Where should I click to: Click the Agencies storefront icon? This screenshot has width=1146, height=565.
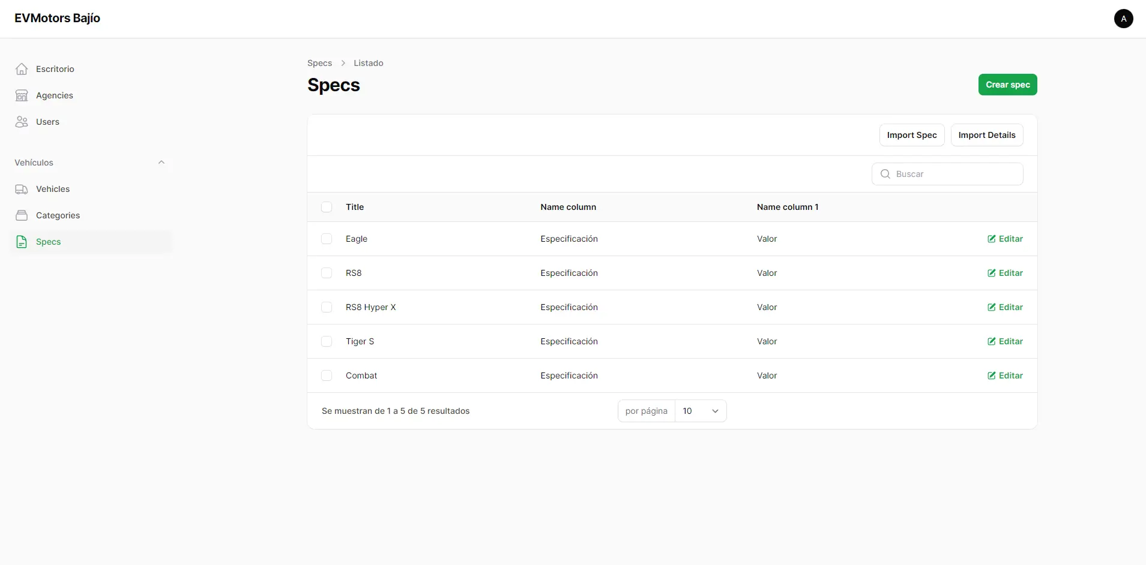point(22,95)
